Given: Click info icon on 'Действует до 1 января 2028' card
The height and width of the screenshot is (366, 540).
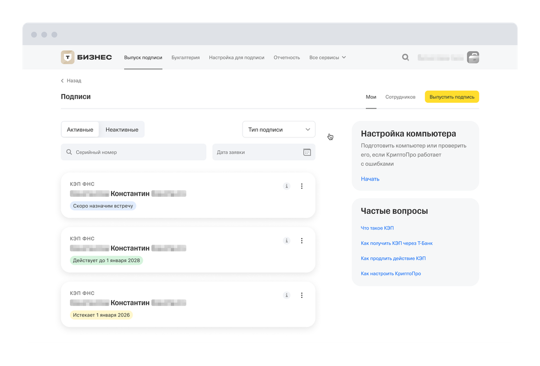Looking at the screenshot, I should click(x=287, y=241).
